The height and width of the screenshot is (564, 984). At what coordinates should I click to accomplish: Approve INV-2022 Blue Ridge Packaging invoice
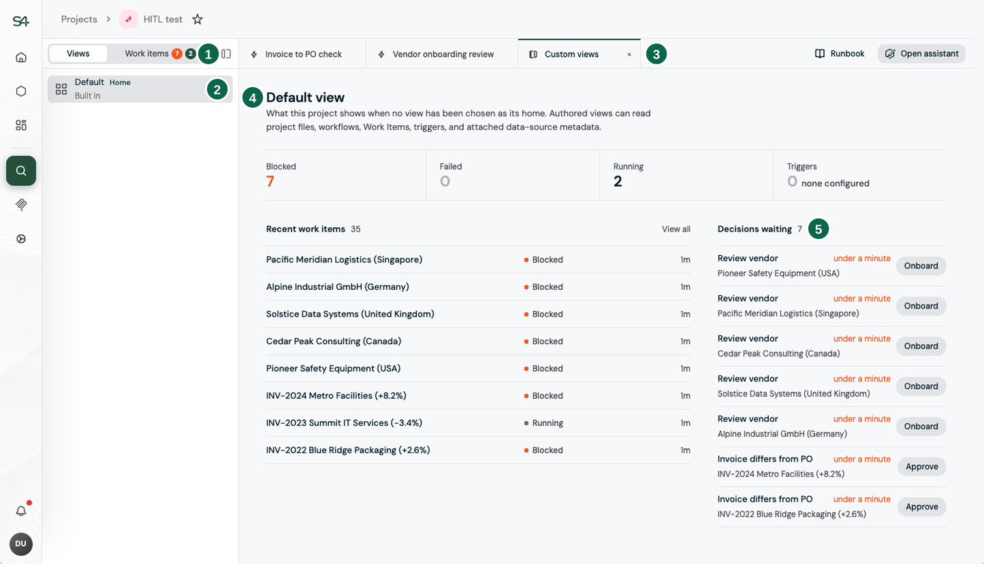(x=922, y=507)
